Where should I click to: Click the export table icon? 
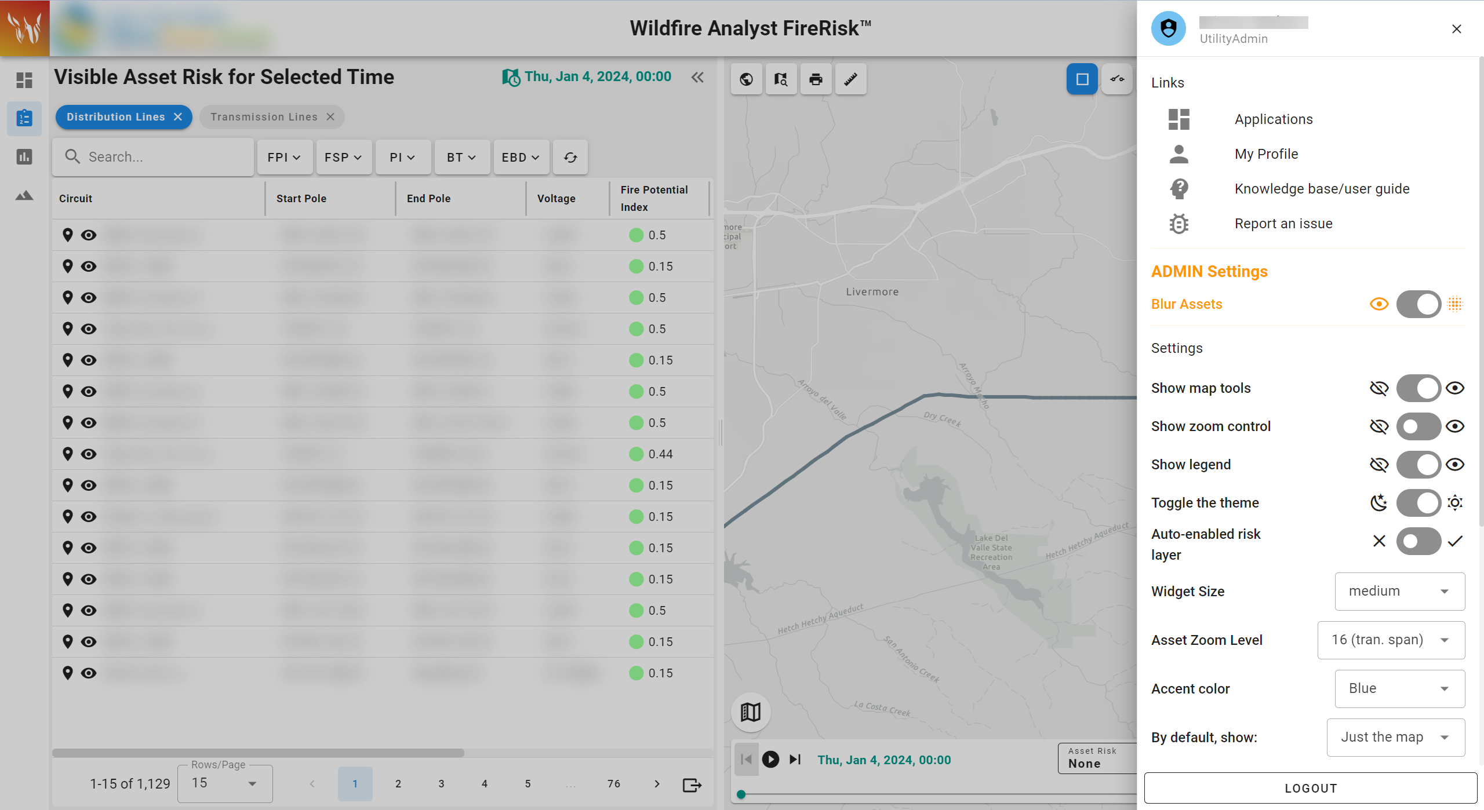[x=692, y=785]
